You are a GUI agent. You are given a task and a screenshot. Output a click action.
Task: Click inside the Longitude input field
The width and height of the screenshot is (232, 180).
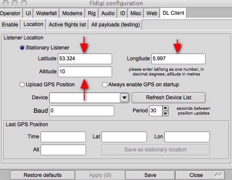(178, 59)
